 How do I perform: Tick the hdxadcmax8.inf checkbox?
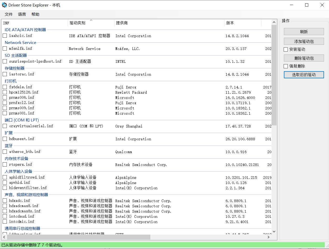(5, 206)
